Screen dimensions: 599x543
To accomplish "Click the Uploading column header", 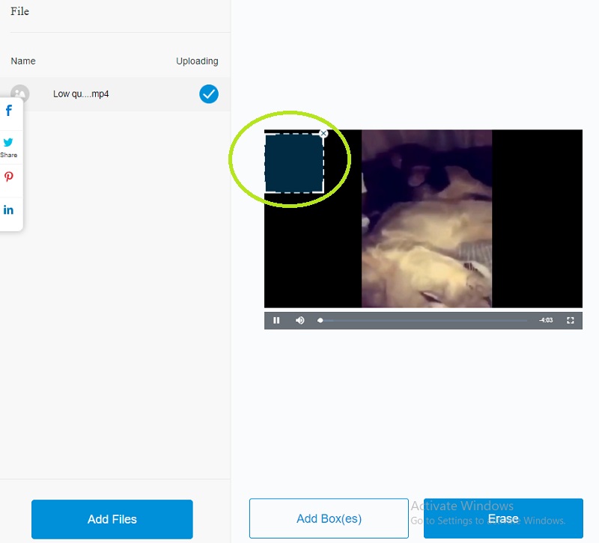I will (x=197, y=61).
